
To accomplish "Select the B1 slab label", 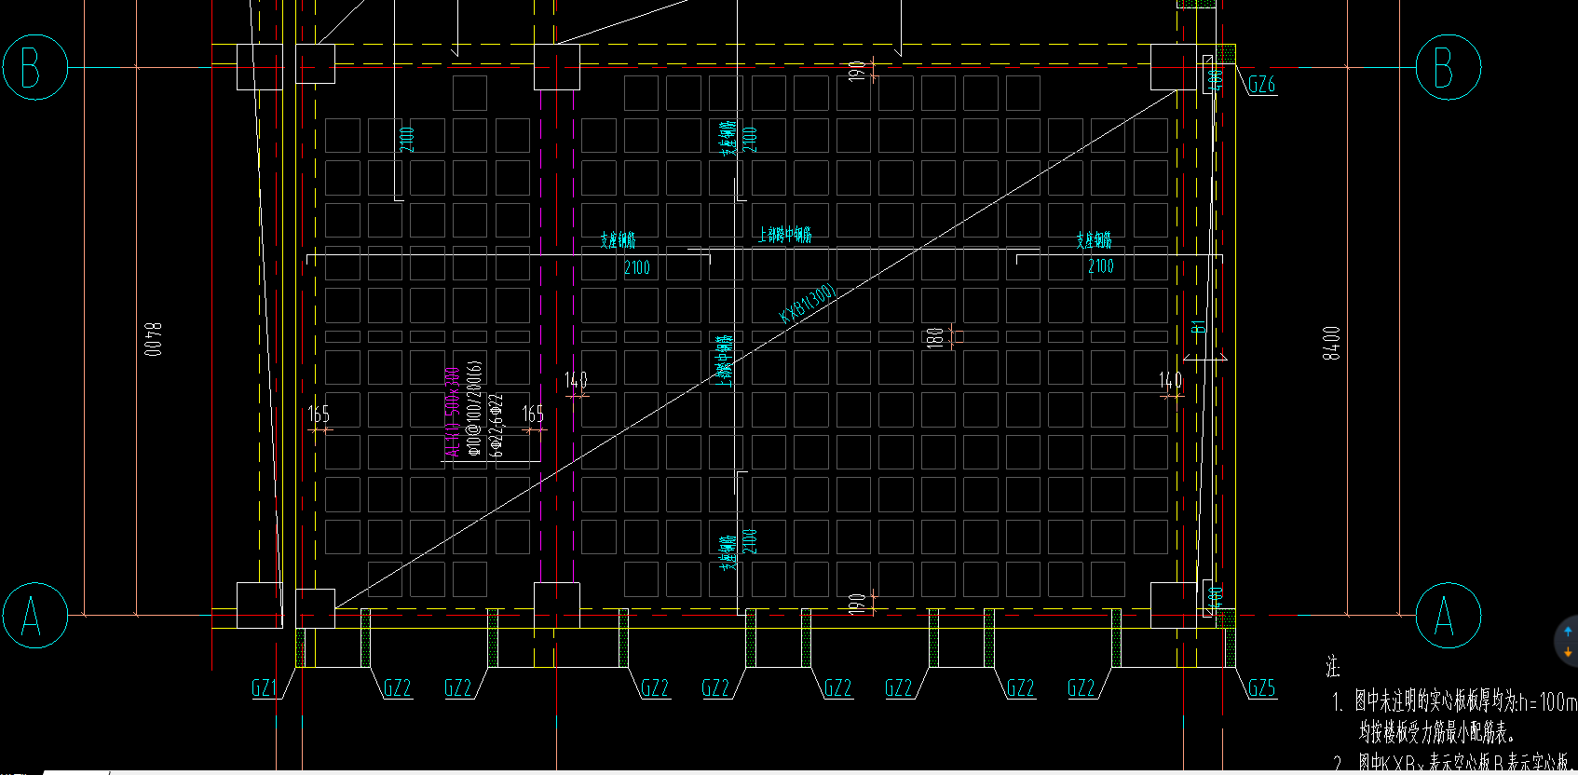I will (x=1198, y=327).
